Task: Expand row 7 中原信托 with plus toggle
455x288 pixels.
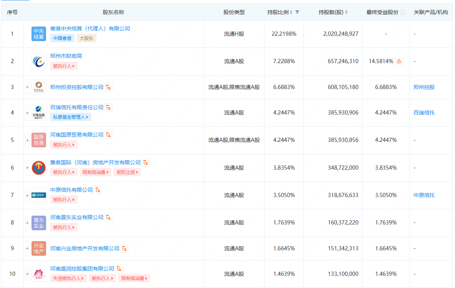Action: pos(27,195)
